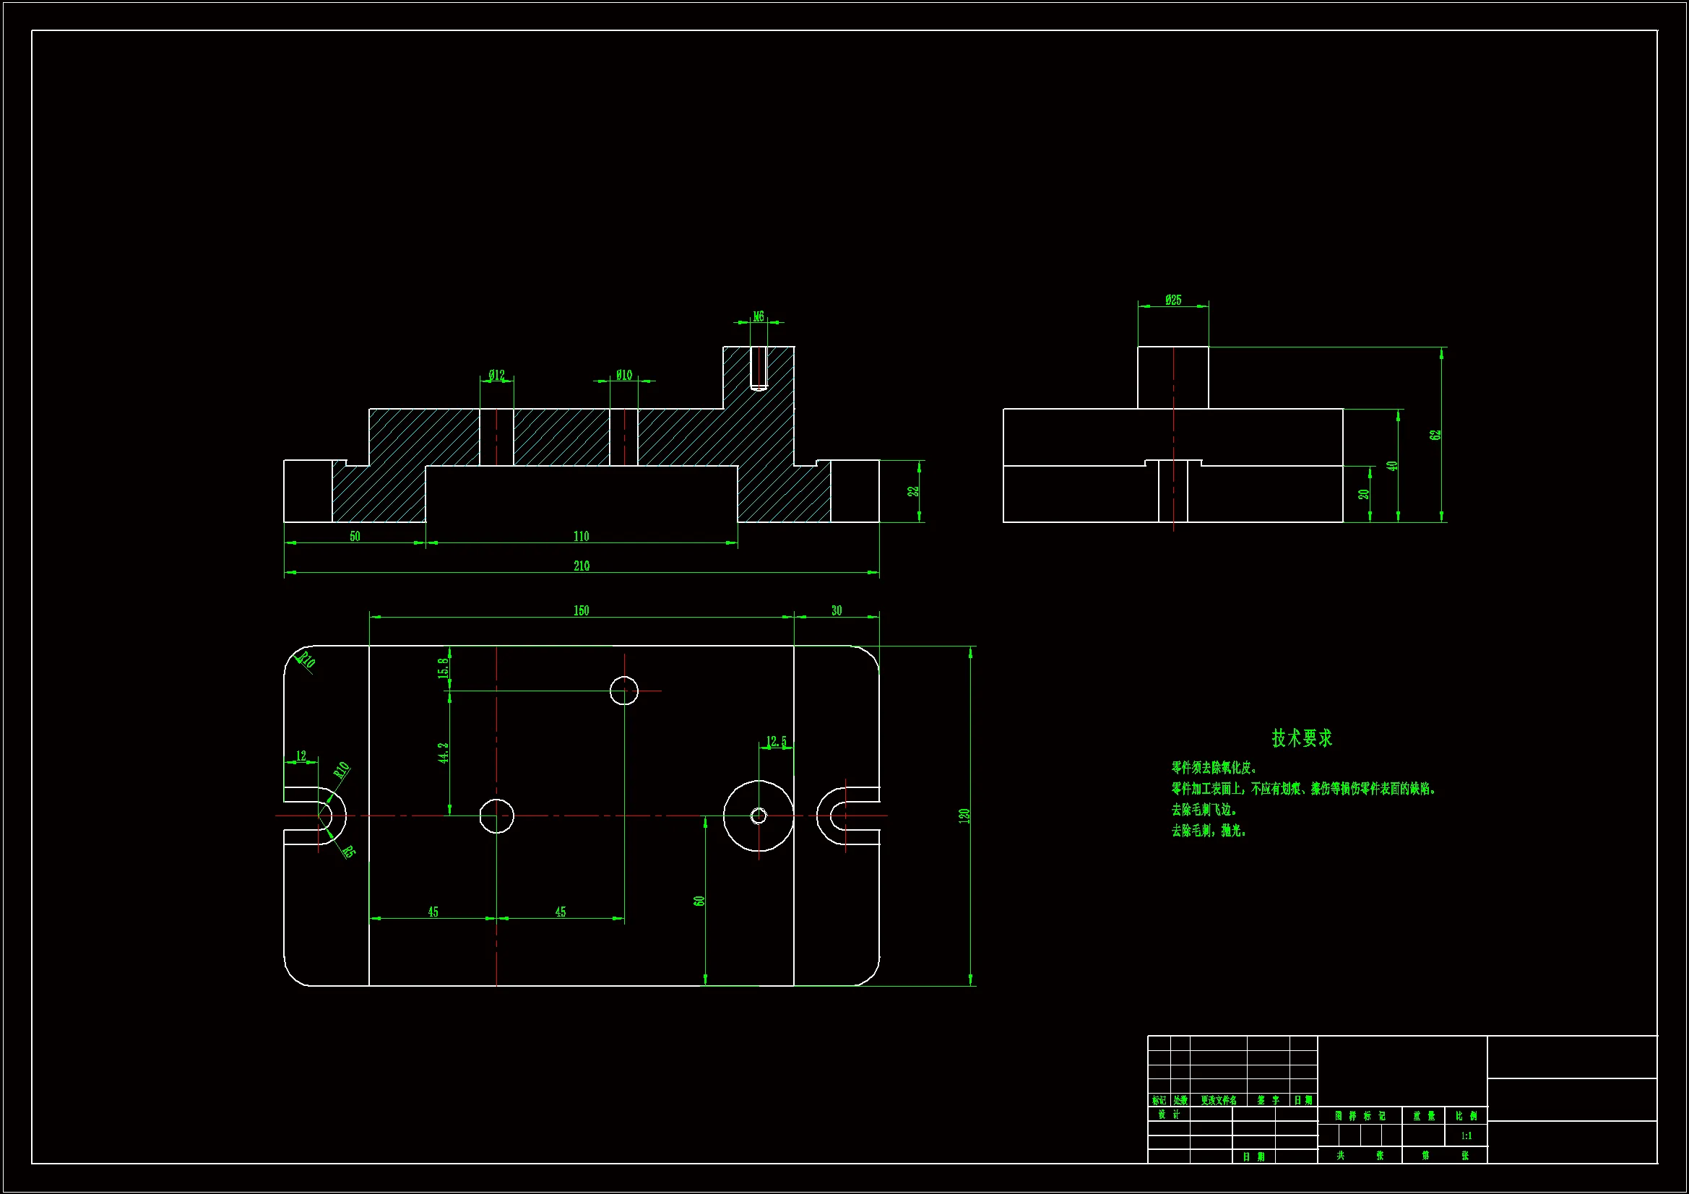1689x1194 pixels.
Task: Select the 更改文件名 header cell
Action: 1218,1101
